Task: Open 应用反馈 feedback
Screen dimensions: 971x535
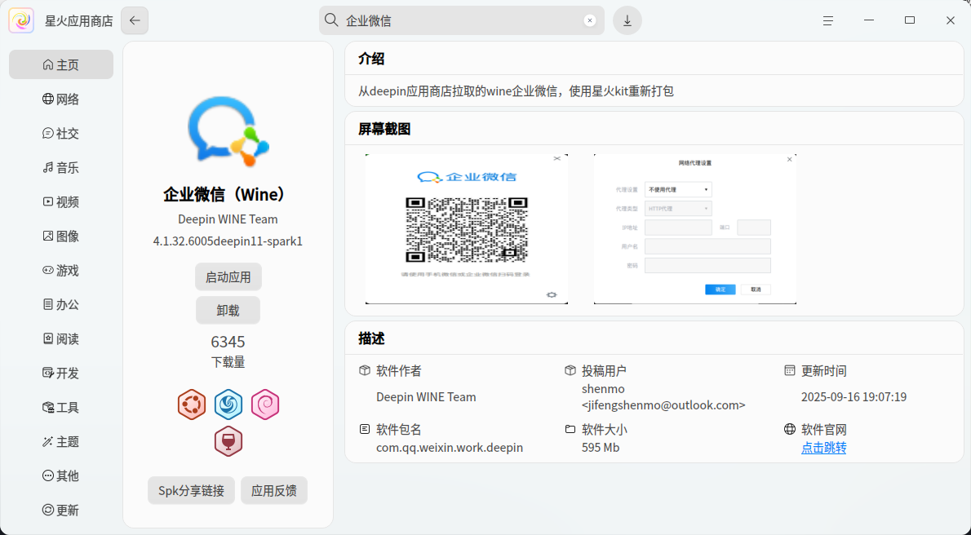Action: 273,491
